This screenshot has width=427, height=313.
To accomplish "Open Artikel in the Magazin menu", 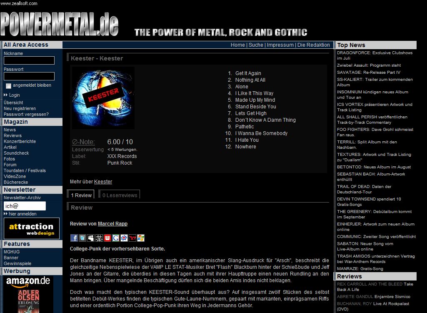I will click(x=10, y=147).
